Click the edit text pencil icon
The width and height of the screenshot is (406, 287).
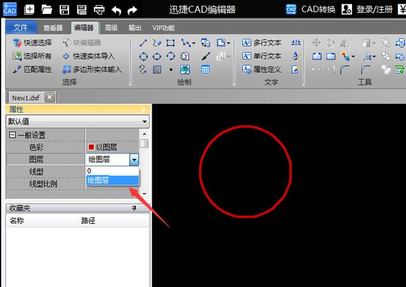click(x=296, y=69)
